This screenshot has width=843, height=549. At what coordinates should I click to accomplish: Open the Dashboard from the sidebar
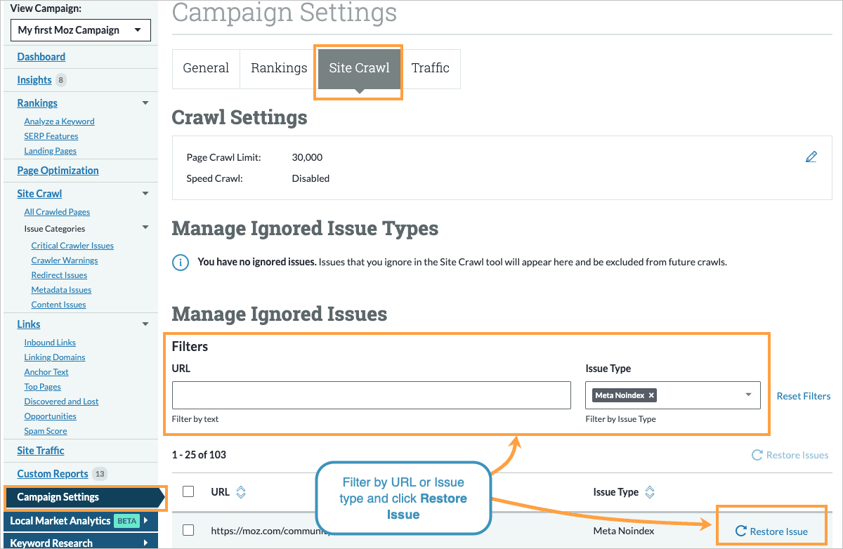click(x=41, y=56)
